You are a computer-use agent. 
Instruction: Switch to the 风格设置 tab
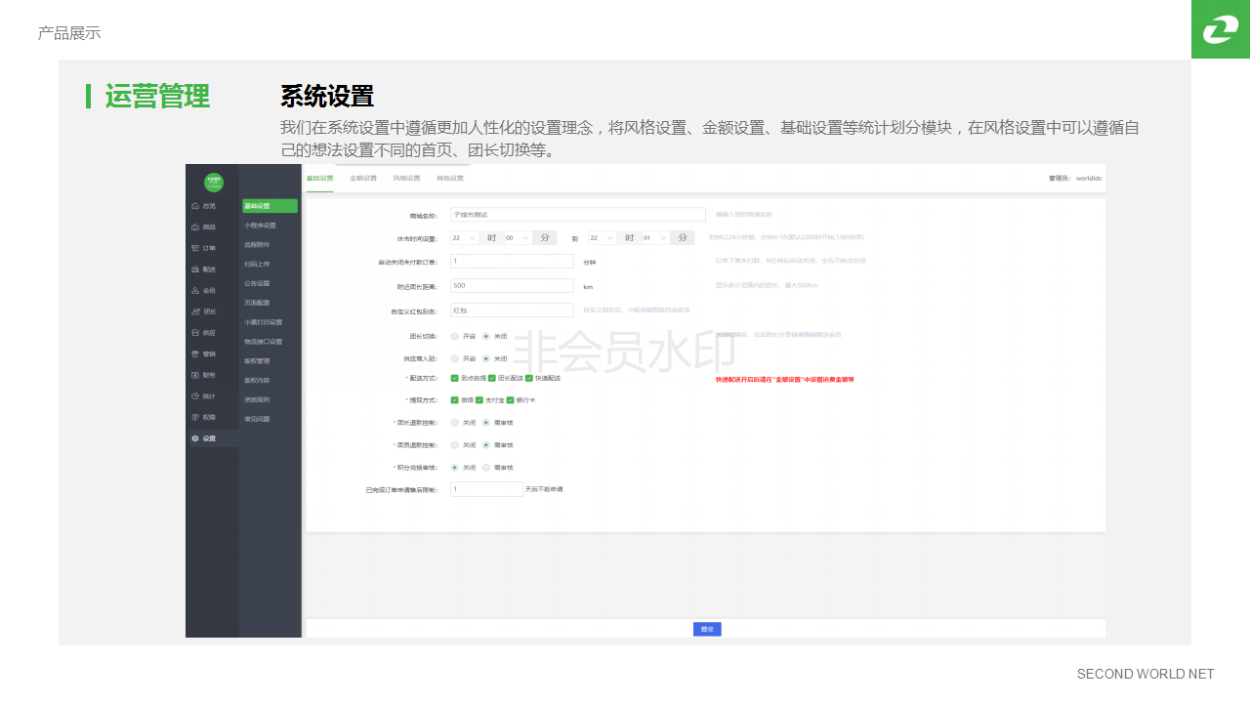(406, 179)
